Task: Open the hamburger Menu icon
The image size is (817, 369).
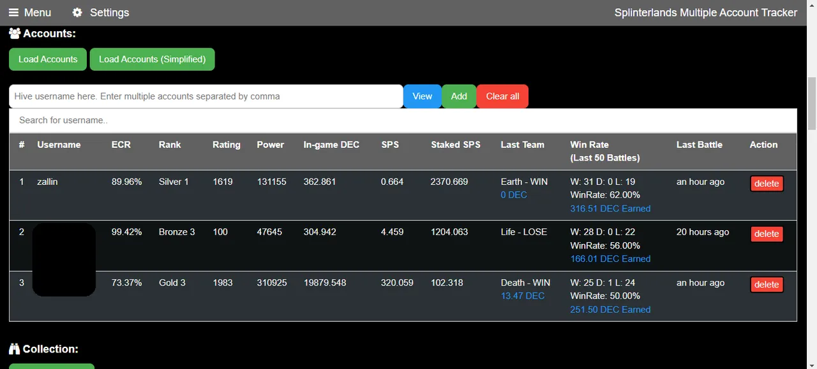Action: click(13, 13)
